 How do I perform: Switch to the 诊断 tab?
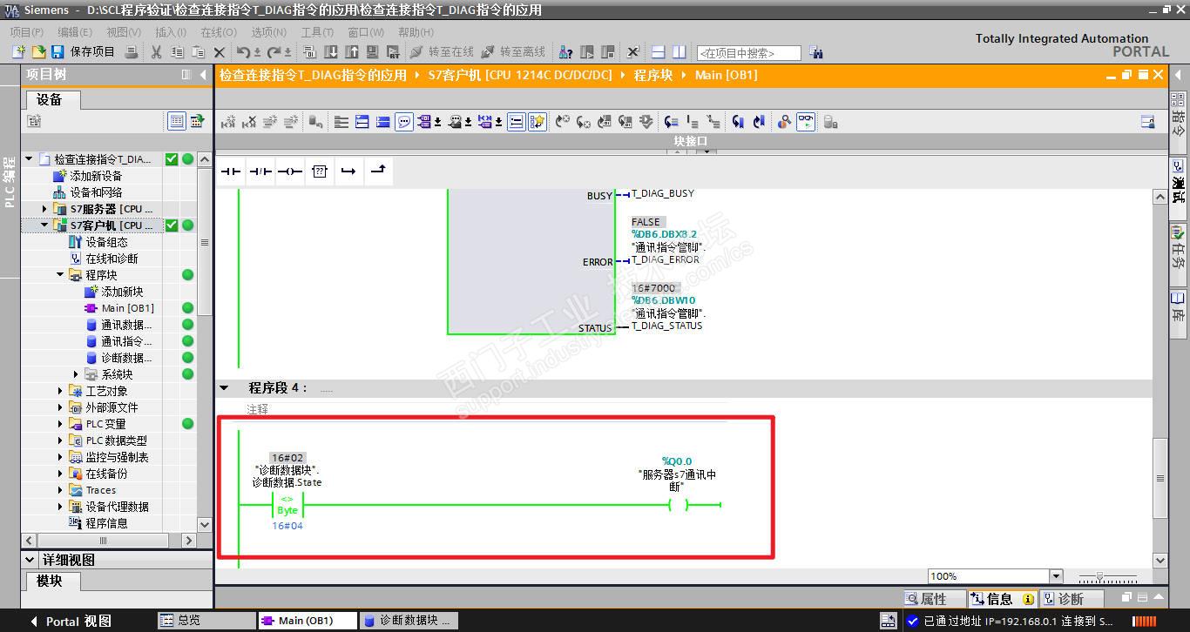coord(1071,599)
